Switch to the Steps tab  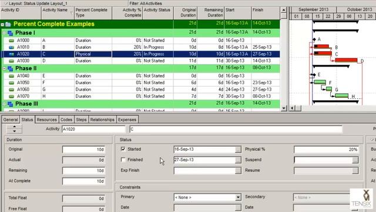81,120
